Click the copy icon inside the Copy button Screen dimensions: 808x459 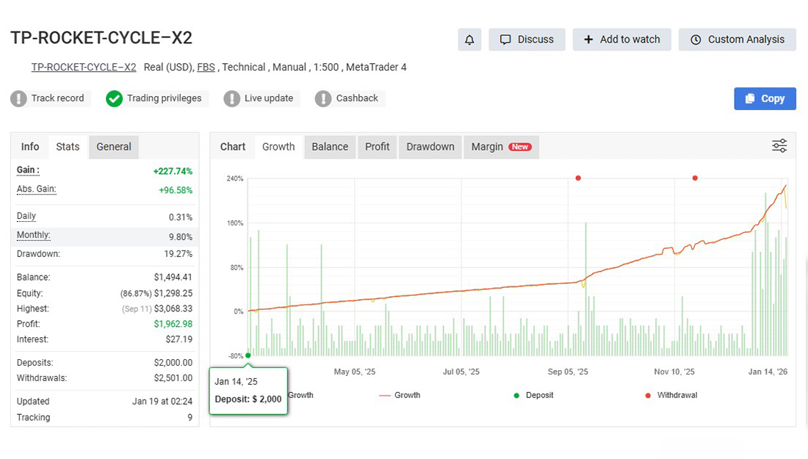(x=751, y=98)
